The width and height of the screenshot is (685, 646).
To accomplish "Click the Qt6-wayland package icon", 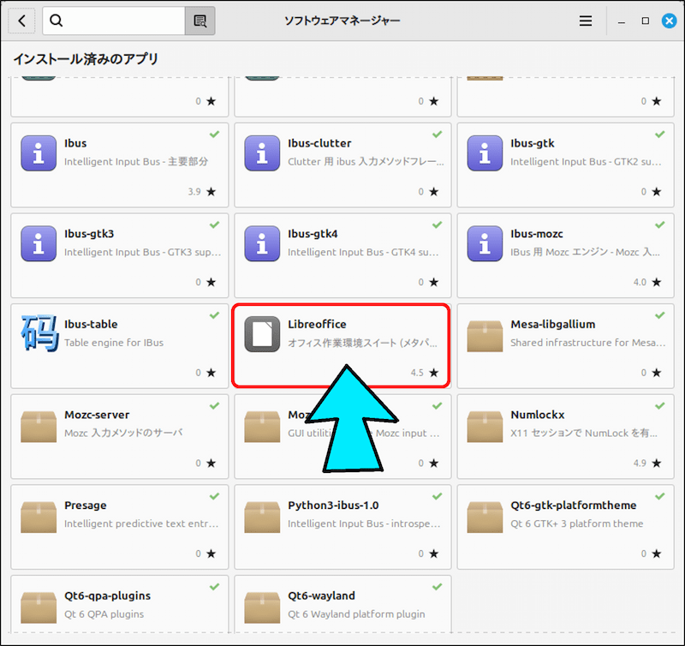I will tap(261, 607).
